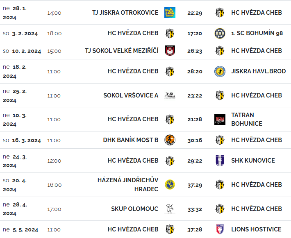This screenshot has height=238, width=291.
Task: Click the HC Hvězda Cheb logo in the 3. 2. 2024 row
Action: coord(170,34)
